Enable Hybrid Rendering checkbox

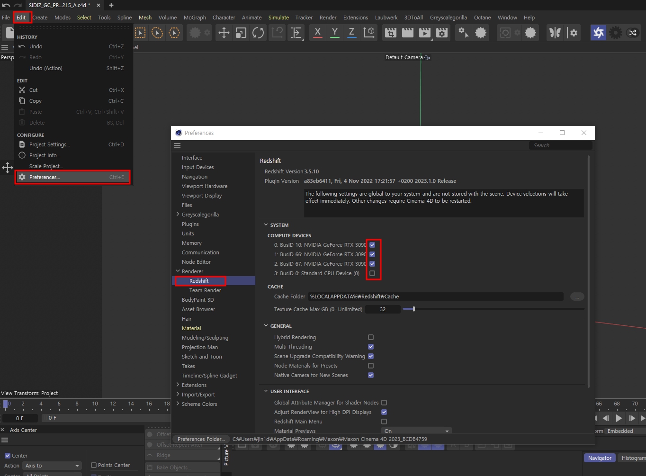click(x=371, y=337)
